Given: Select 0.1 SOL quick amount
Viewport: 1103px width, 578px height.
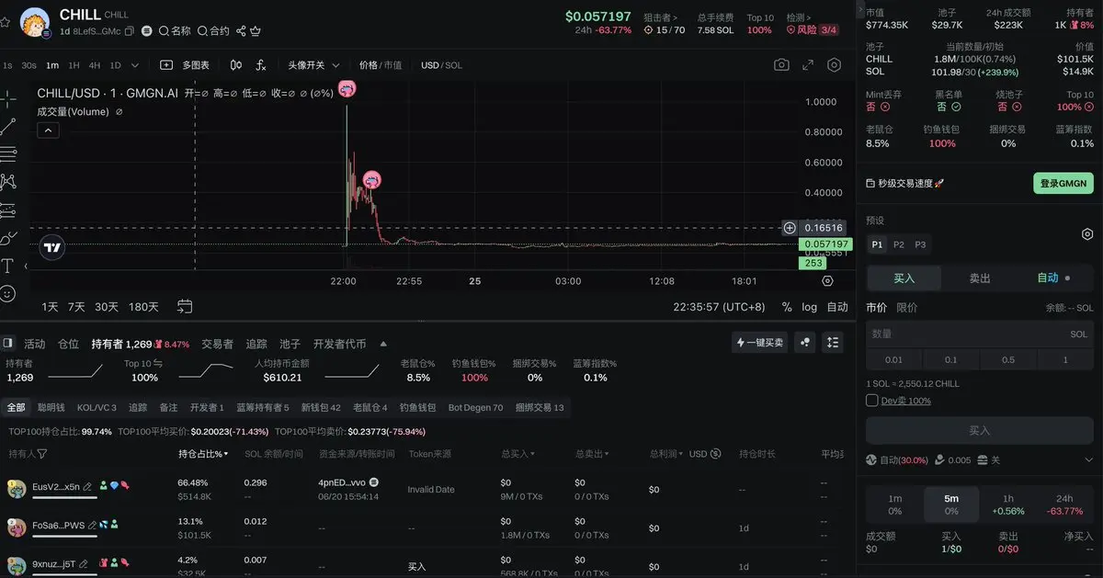Looking at the screenshot, I should coord(950,360).
